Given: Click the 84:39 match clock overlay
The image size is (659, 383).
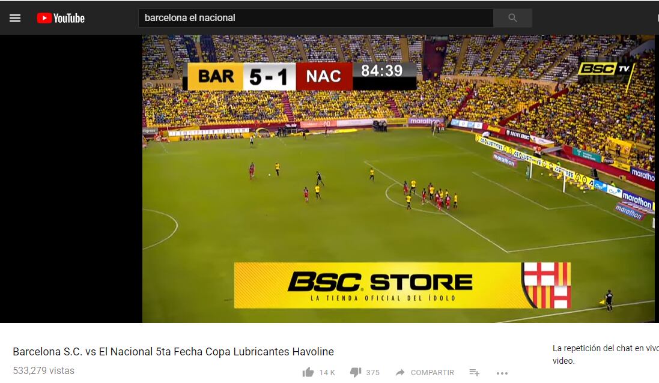Looking at the screenshot, I should (382, 71).
